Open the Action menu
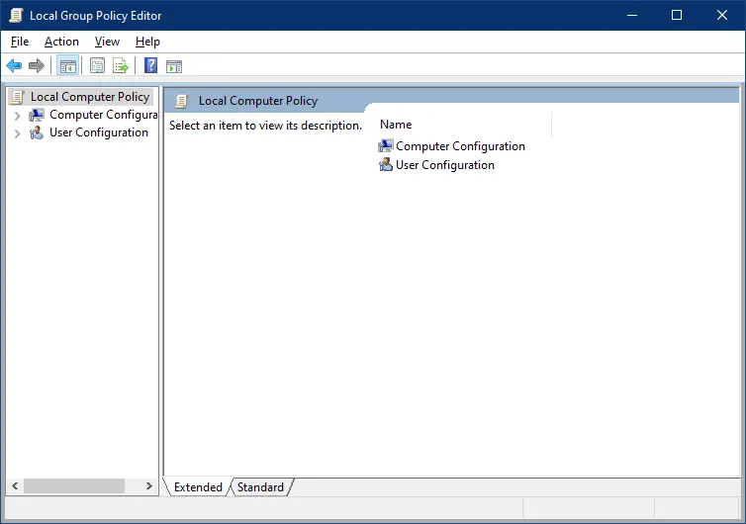Viewport: 746px width, 524px height. 61,42
